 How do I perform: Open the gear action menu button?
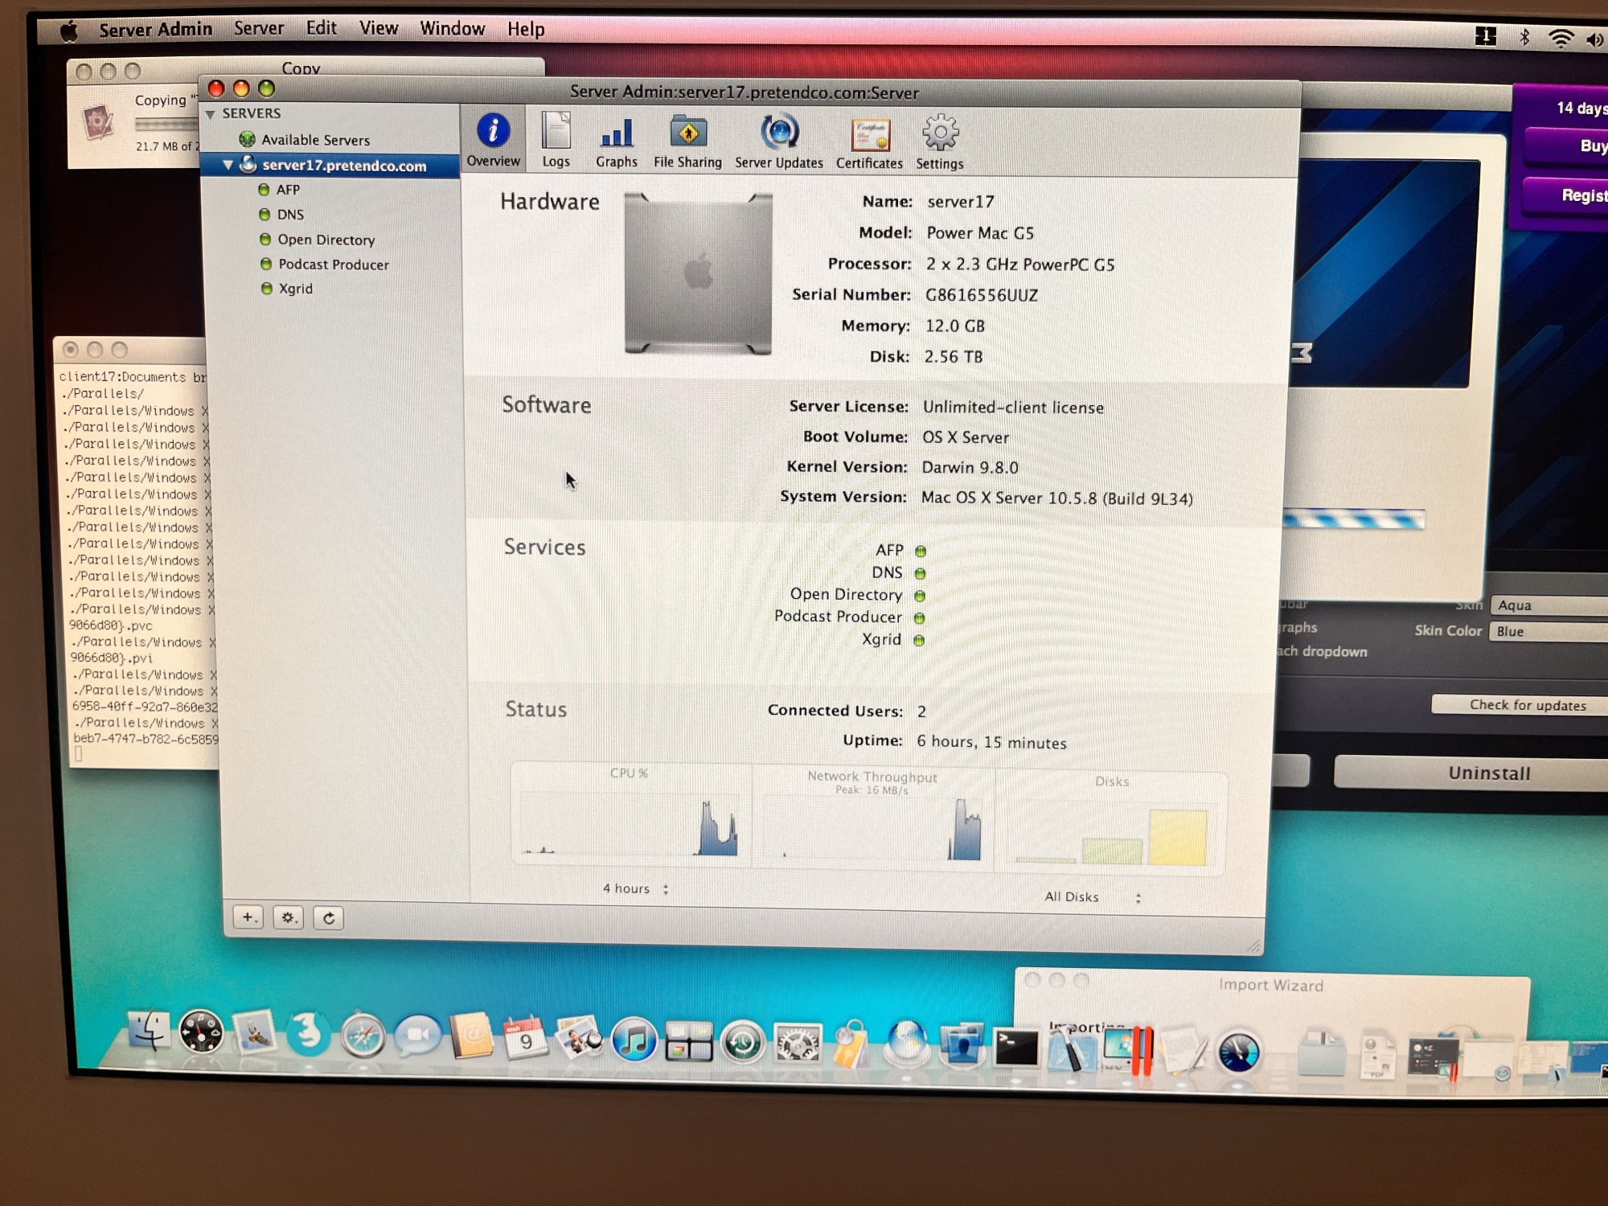[x=289, y=917]
